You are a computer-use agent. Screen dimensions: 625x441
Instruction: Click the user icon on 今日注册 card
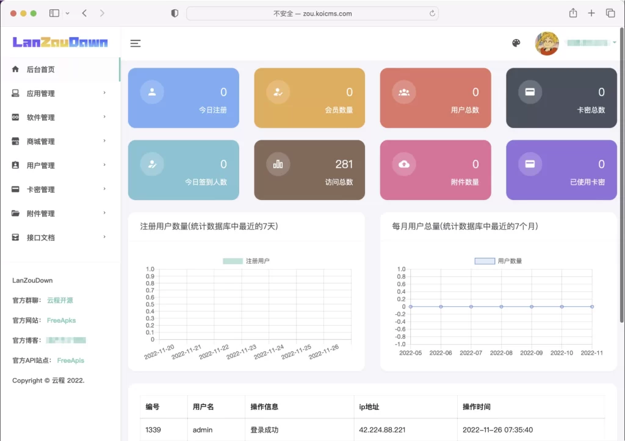(151, 91)
